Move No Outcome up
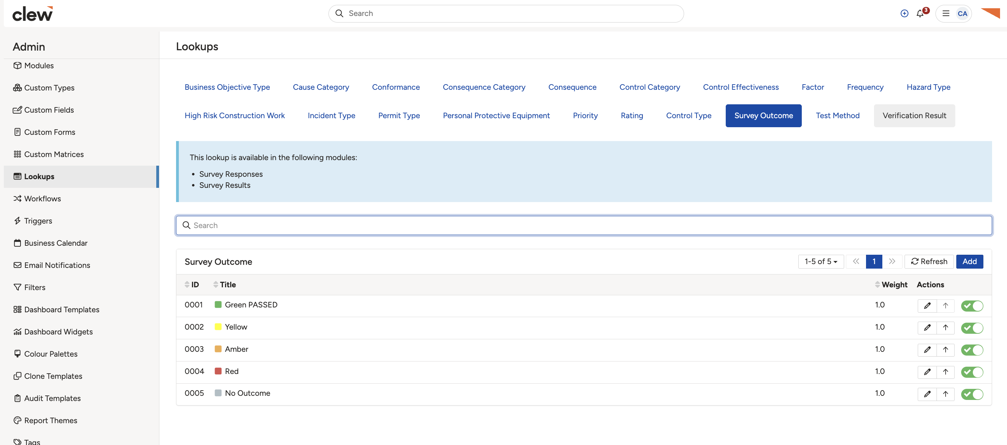This screenshot has width=1007, height=445. pyautogui.click(x=945, y=394)
